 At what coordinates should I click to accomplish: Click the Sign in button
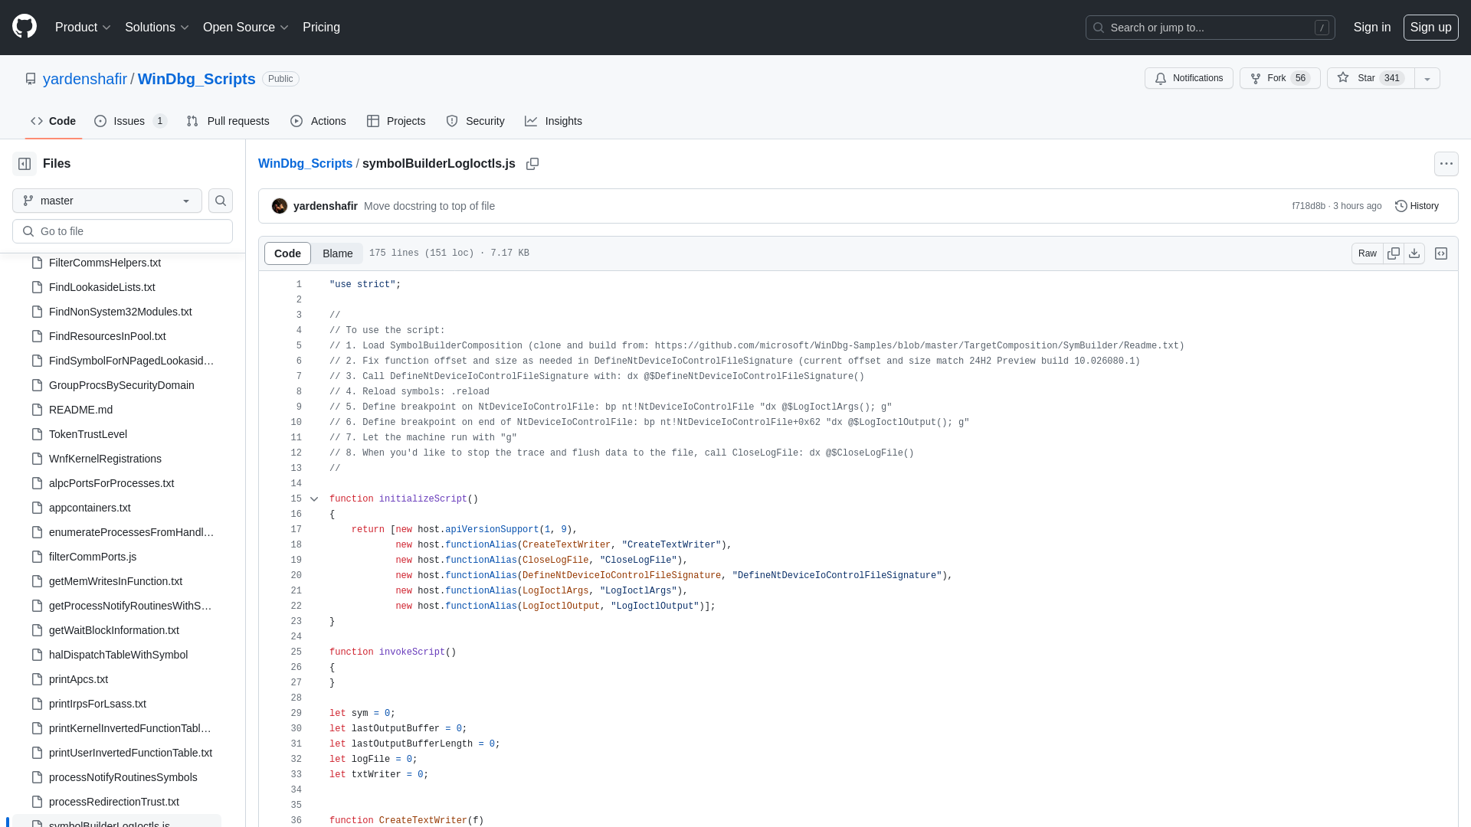1372,28
